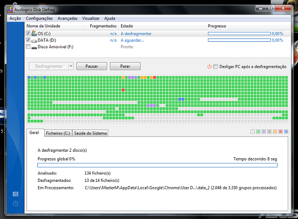Viewport: 298px width, 219px height.
Task: Minimize the Auslogics Disk Defrag window
Action: pos(261,8)
